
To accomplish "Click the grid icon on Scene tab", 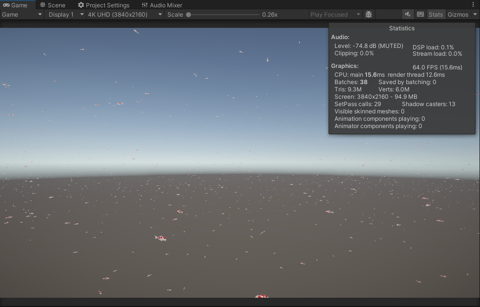I will (43, 5).
